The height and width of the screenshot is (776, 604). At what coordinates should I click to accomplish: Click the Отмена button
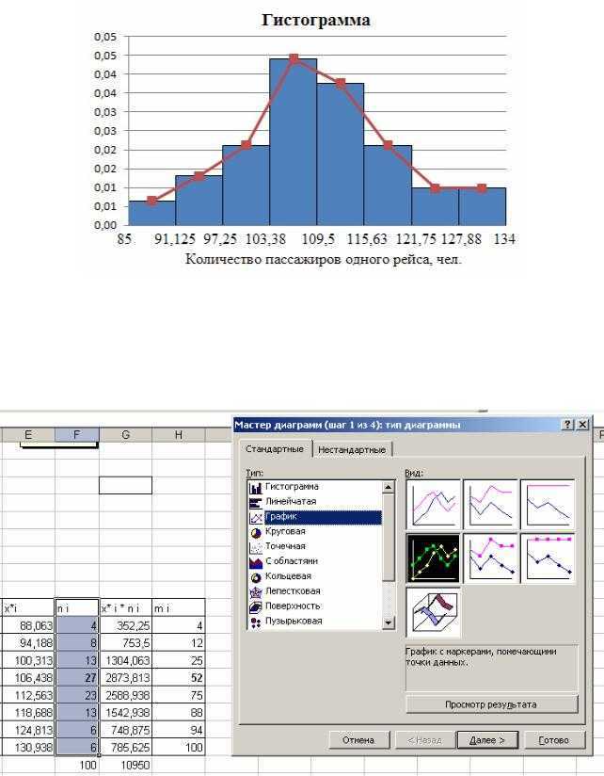click(x=358, y=740)
